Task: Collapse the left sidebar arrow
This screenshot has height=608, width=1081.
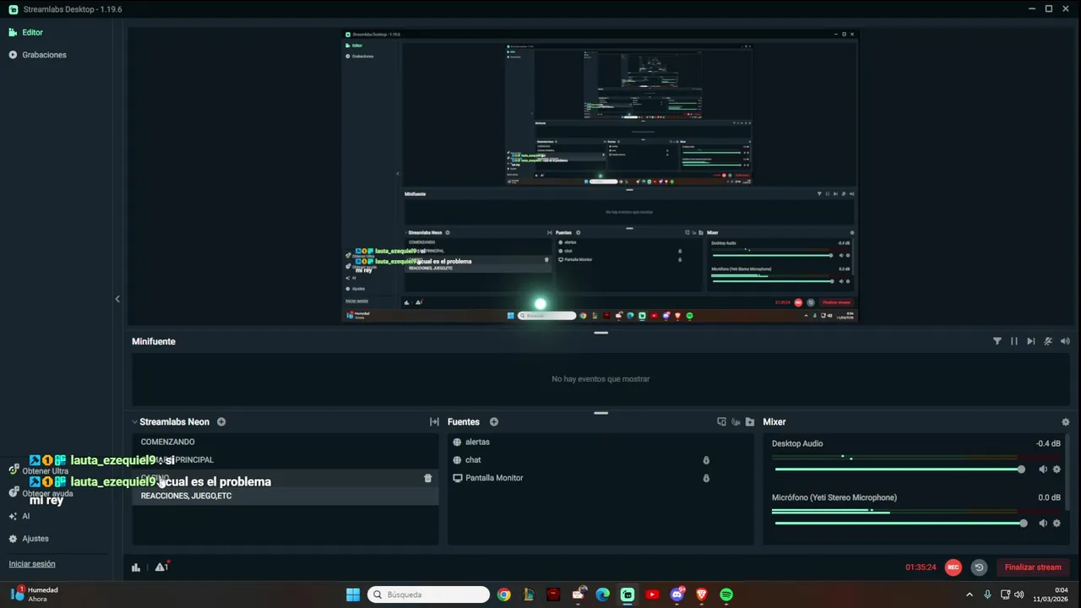Action: coord(117,299)
